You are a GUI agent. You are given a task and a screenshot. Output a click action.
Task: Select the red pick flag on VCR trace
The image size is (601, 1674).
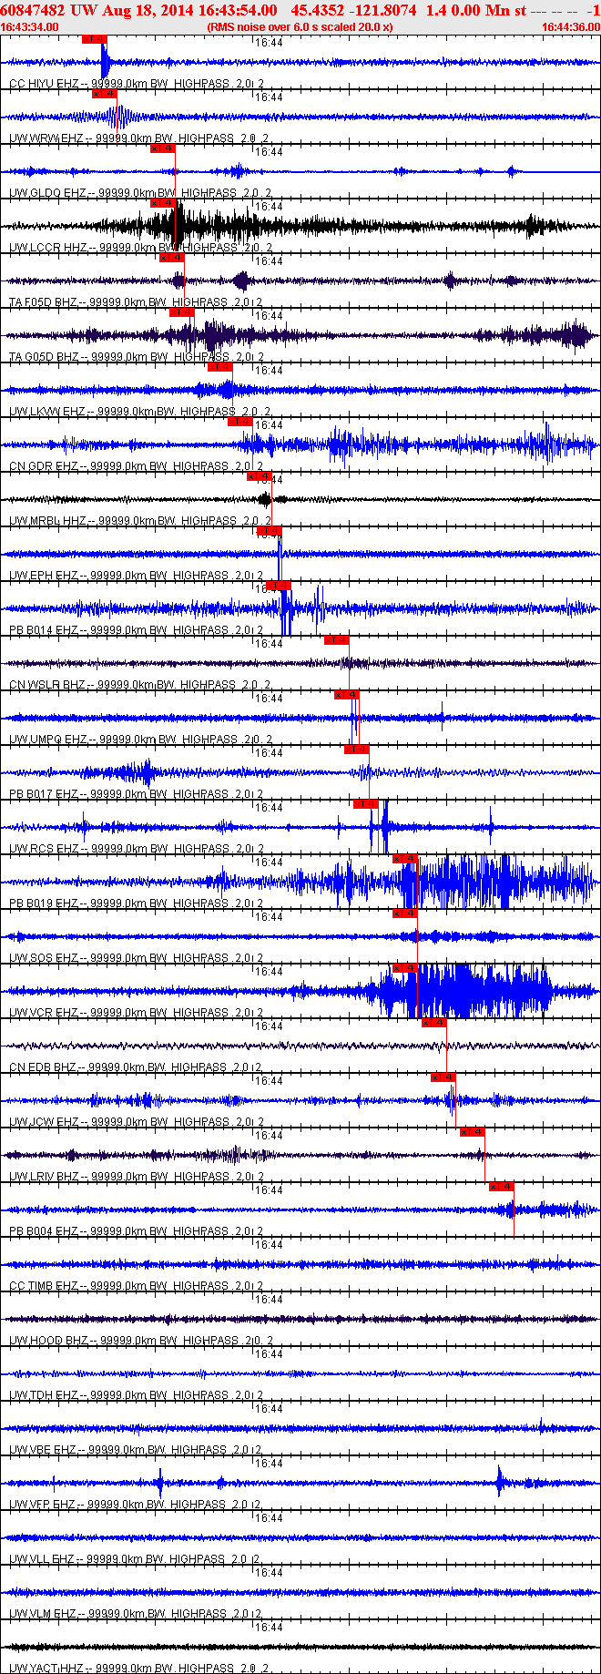[x=405, y=968]
